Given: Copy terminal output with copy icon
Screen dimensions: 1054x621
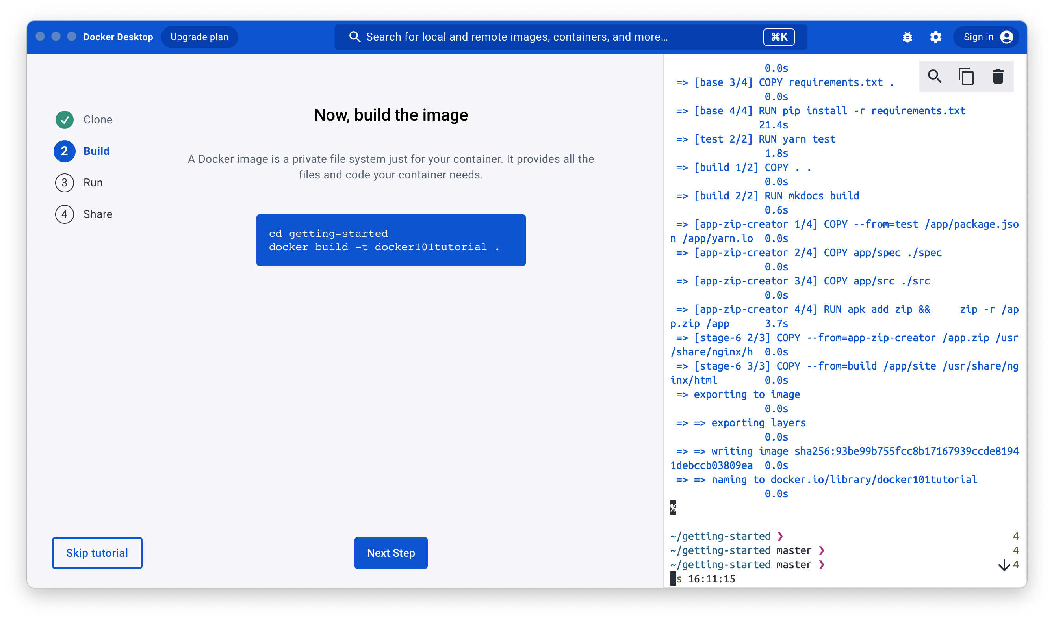Looking at the screenshot, I should pyautogui.click(x=966, y=76).
